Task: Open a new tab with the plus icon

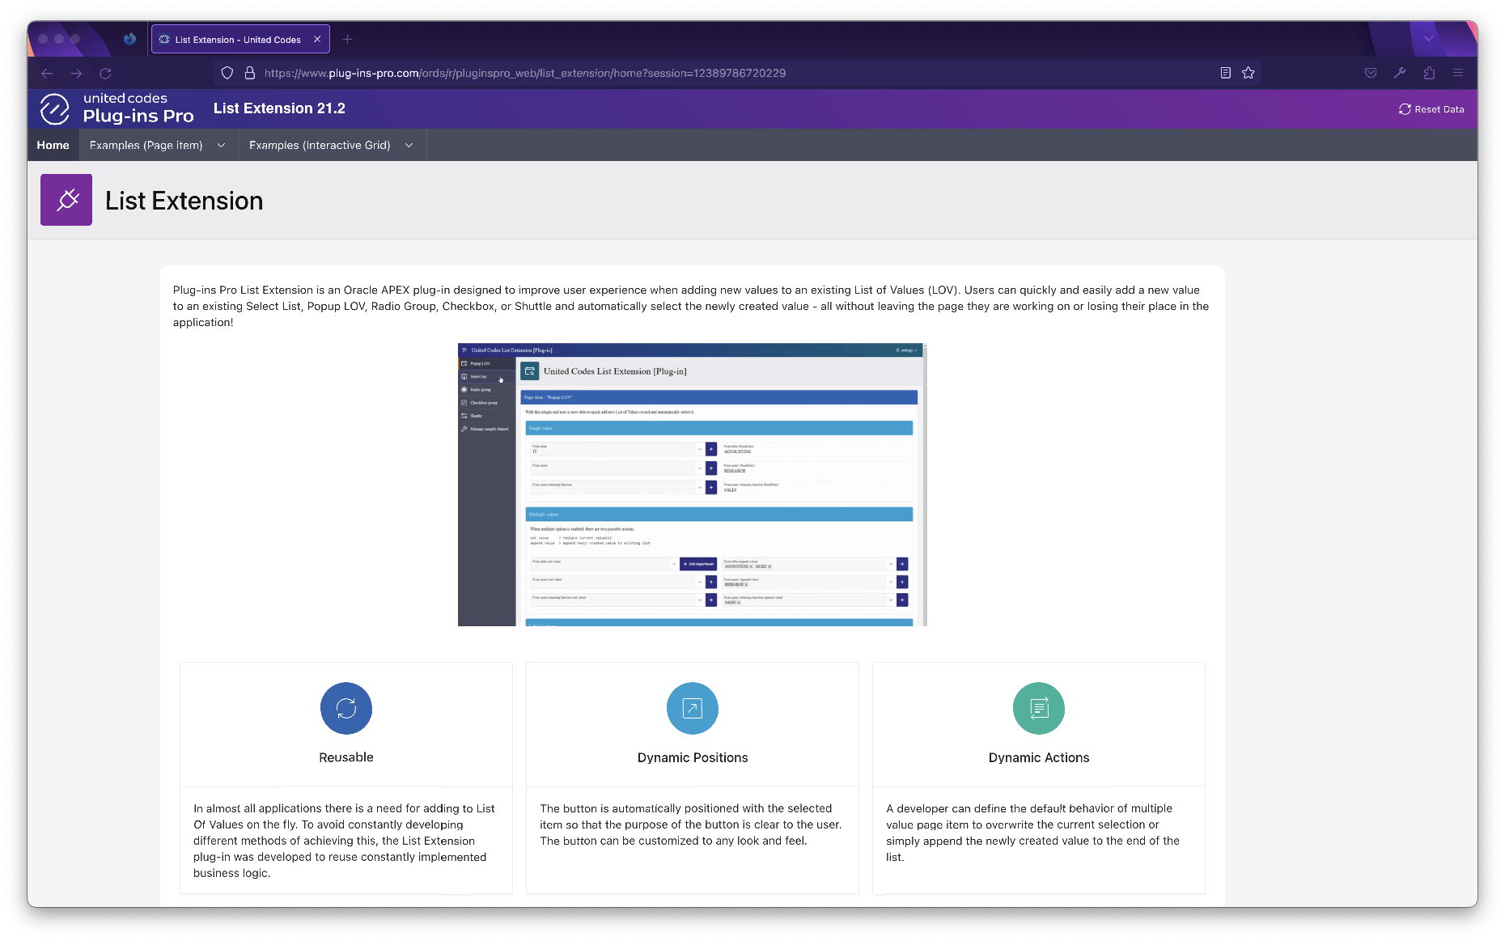Action: [x=347, y=39]
